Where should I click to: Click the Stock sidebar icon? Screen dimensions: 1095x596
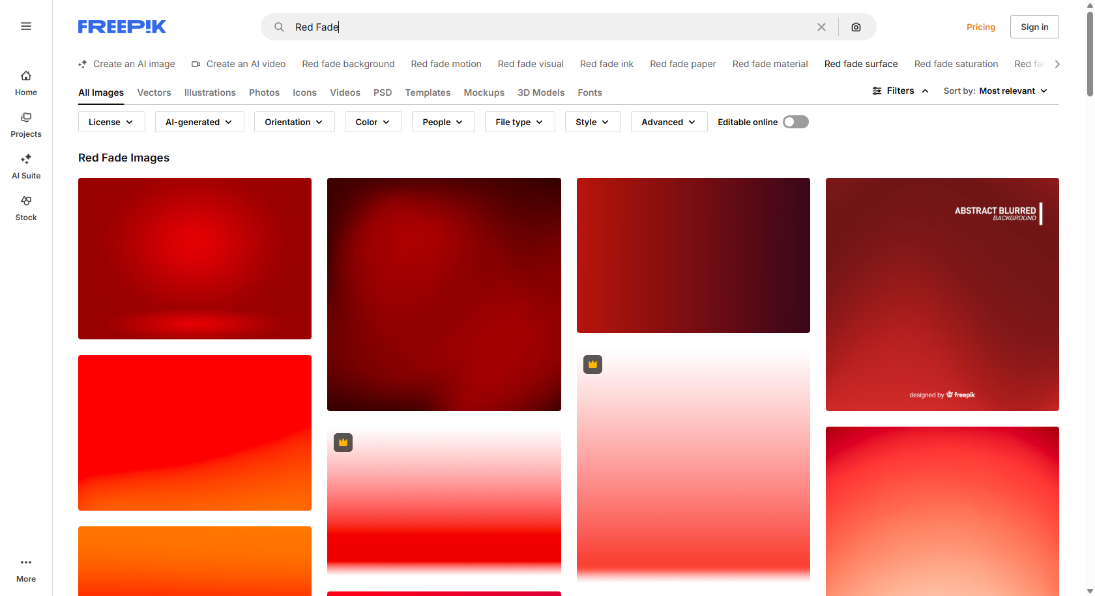[25, 207]
